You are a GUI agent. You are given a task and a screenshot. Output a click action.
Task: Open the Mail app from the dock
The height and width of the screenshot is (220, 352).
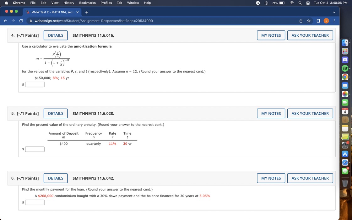345,85
